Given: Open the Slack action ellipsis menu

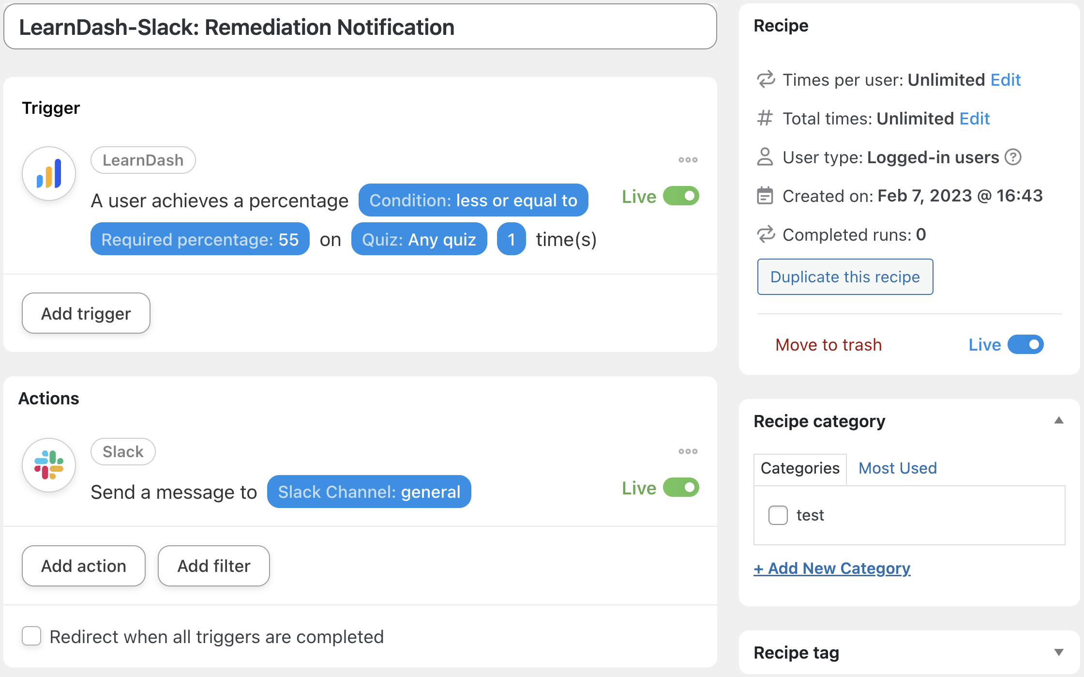Looking at the screenshot, I should coord(687,451).
